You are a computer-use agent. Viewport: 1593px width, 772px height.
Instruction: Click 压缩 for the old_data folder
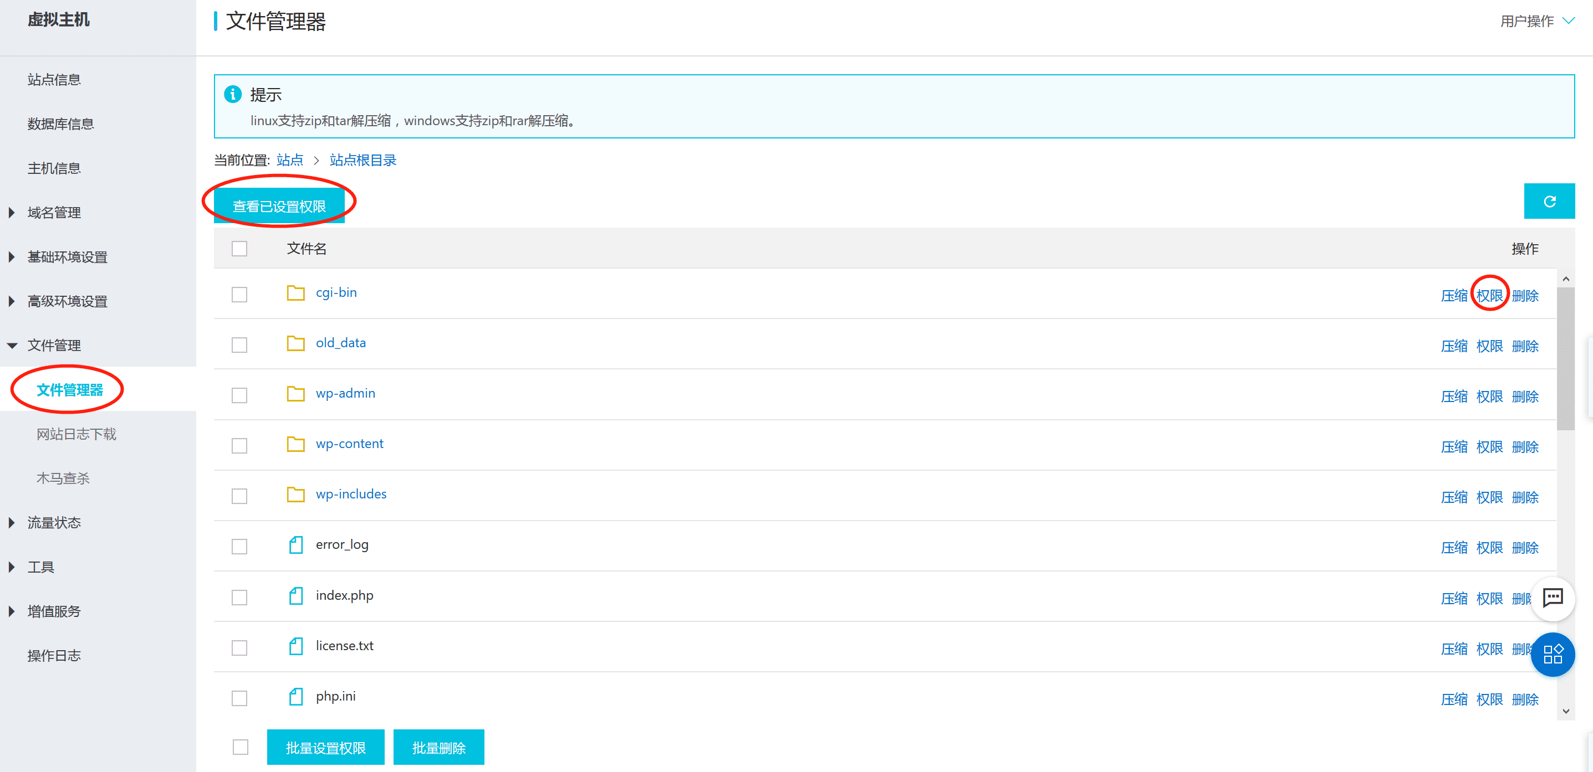tap(1454, 346)
